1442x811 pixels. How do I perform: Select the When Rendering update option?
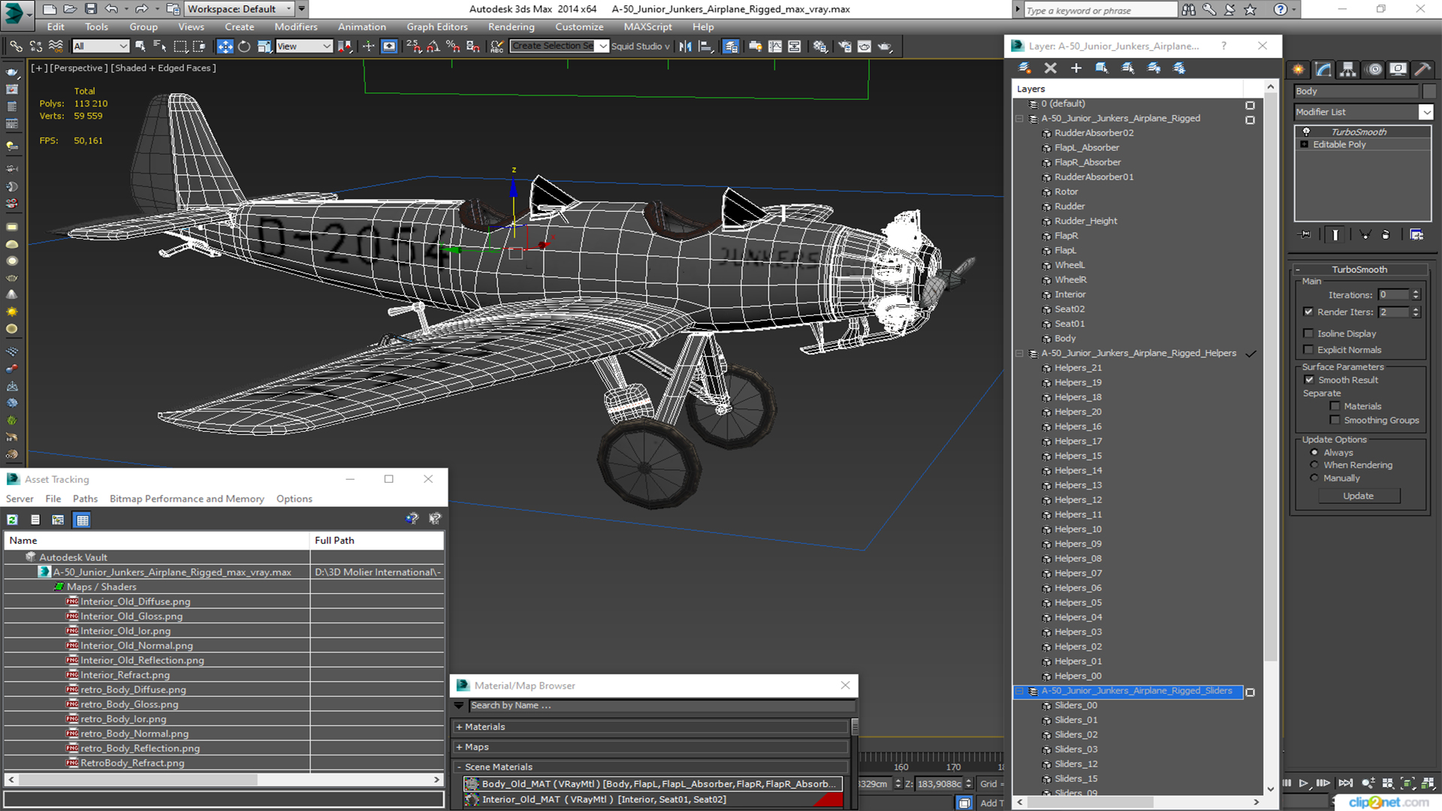tap(1314, 466)
